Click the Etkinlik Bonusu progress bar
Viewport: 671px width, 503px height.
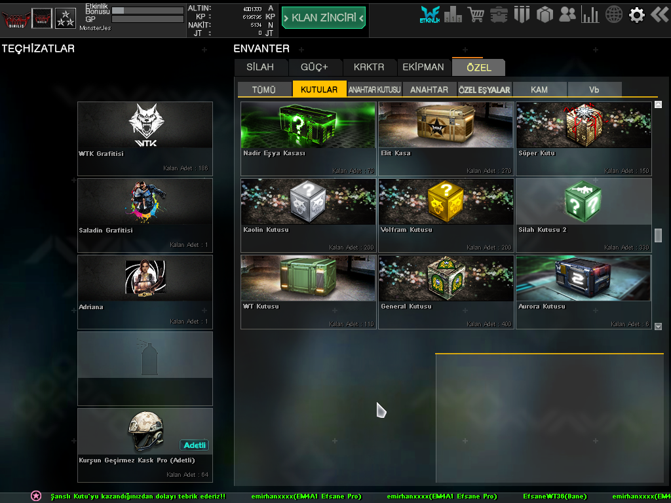(147, 10)
